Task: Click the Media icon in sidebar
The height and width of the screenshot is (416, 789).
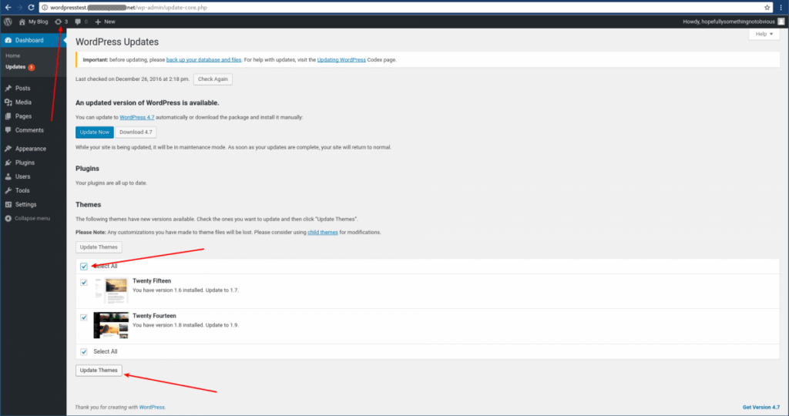Action: click(8, 102)
